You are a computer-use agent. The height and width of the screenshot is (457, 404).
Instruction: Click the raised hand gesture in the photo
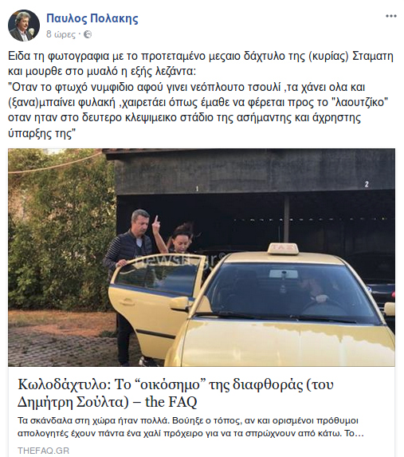tap(157, 222)
